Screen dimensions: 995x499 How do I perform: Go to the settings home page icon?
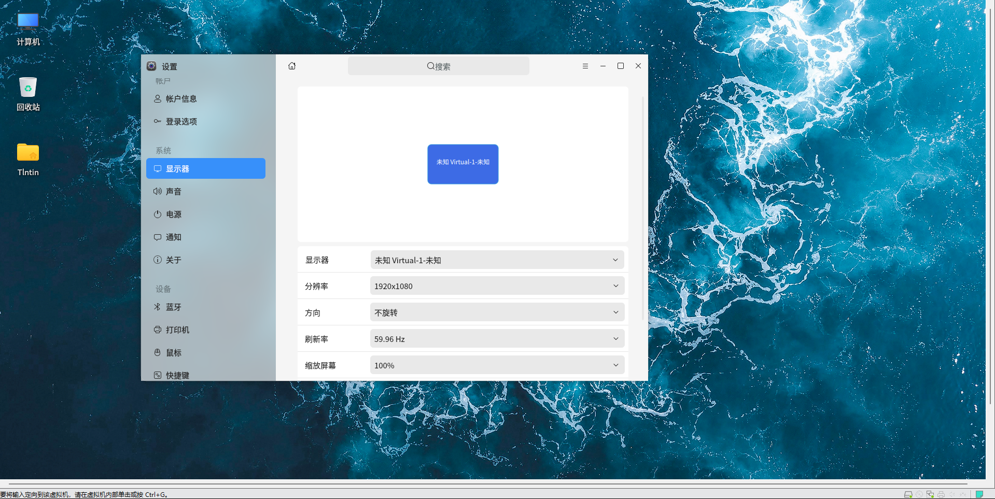coord(292,66)
